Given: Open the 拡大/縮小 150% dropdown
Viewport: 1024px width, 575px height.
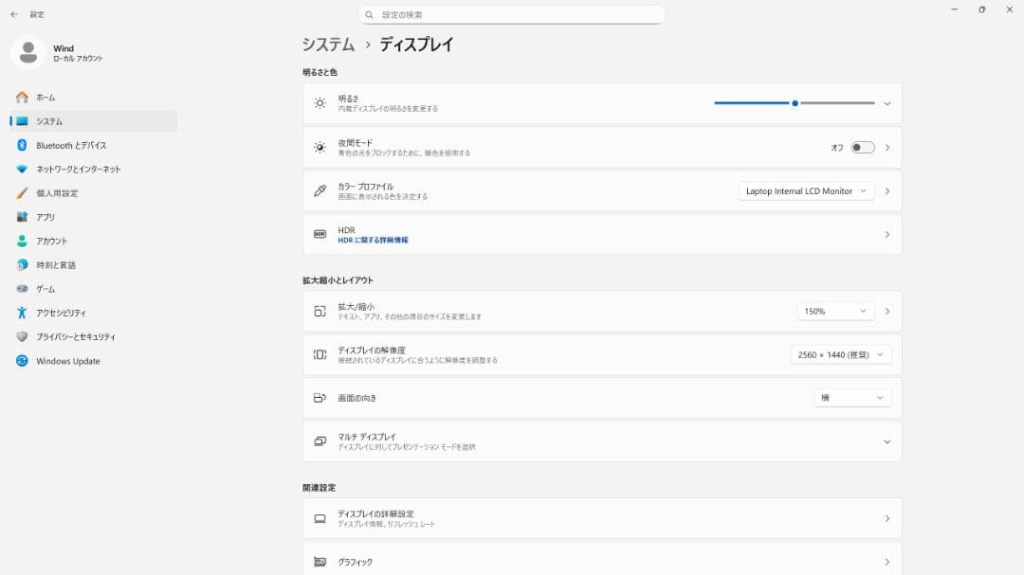Looking at the screenshot, I should (x=834, y=310).
